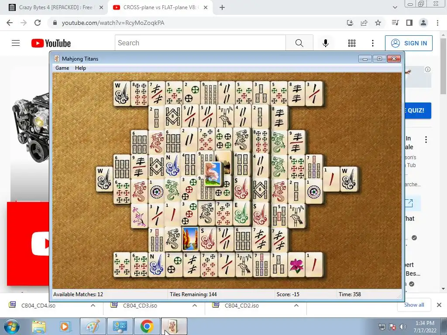This screenshot has width=447, height=335.
Task: Open Windows Explorer from taskbar
Action: coord(39,327)
